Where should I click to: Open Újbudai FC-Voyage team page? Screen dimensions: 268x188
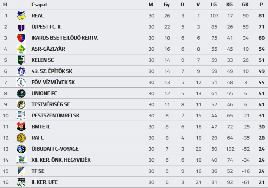pyautogui.click(x=55, y=149)
